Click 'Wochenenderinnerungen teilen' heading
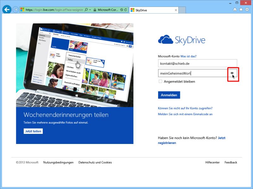Screen dimensions: 253x189 (66, 115)
